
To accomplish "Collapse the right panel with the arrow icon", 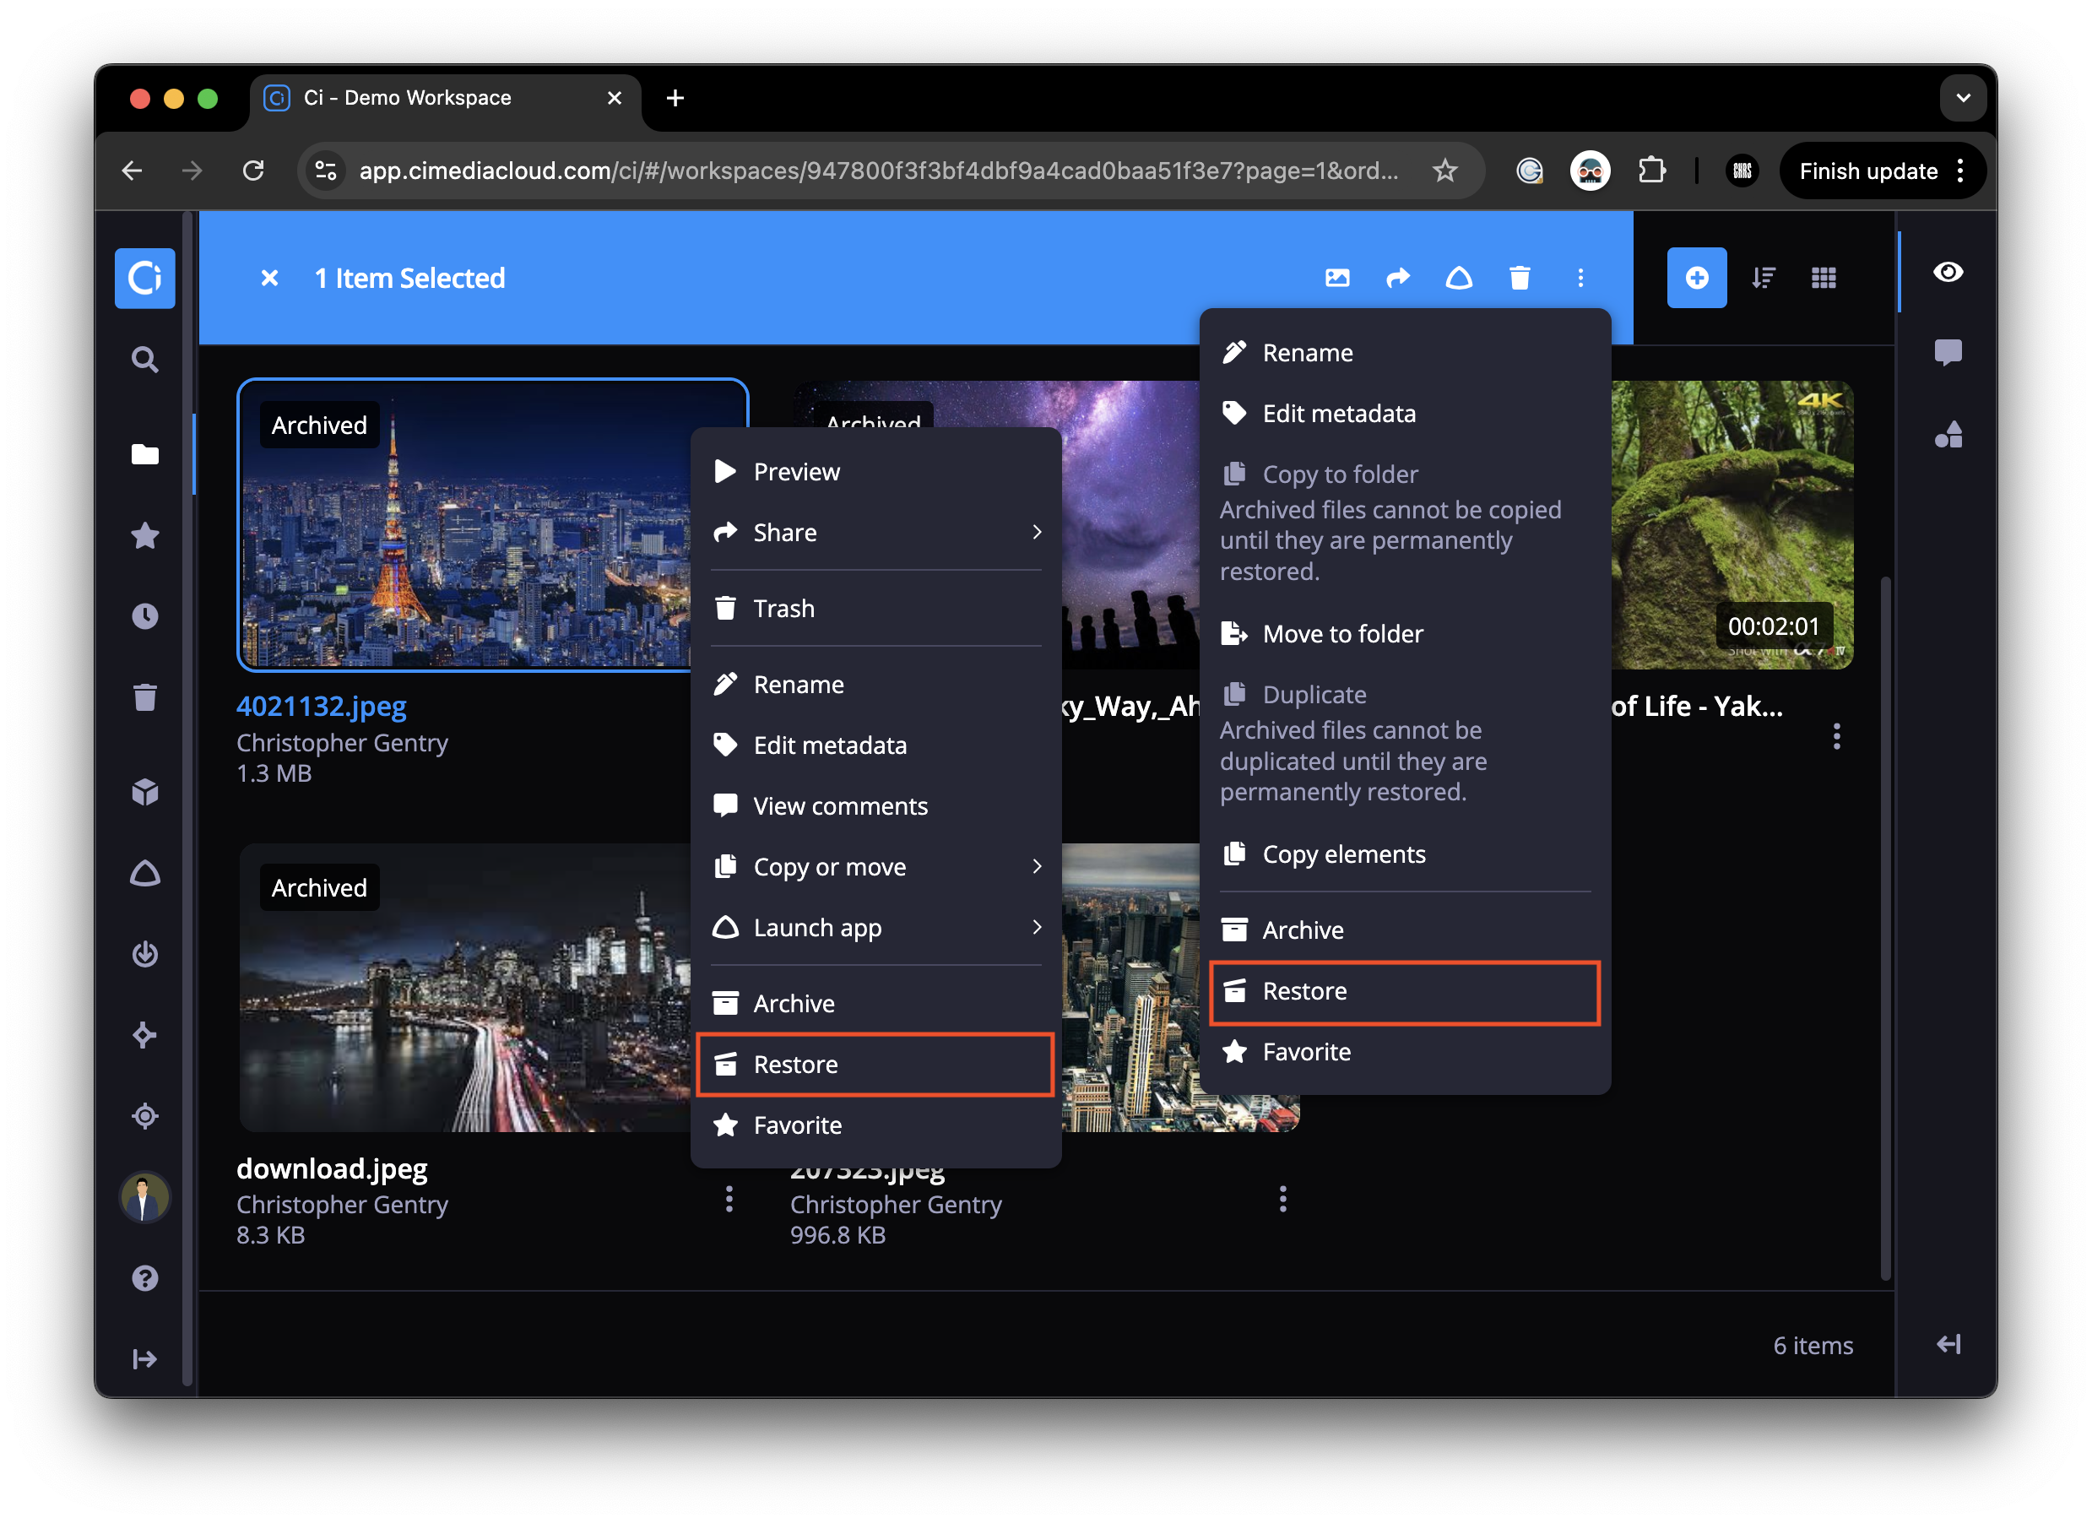I will pos(1948,1345).
